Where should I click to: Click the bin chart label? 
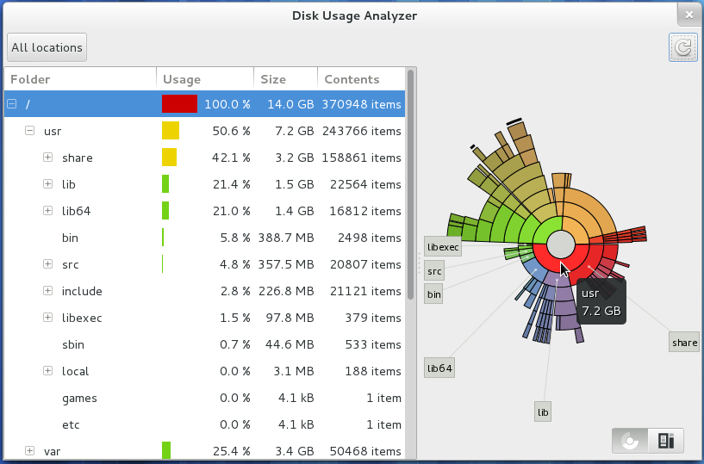coord(433,294)
